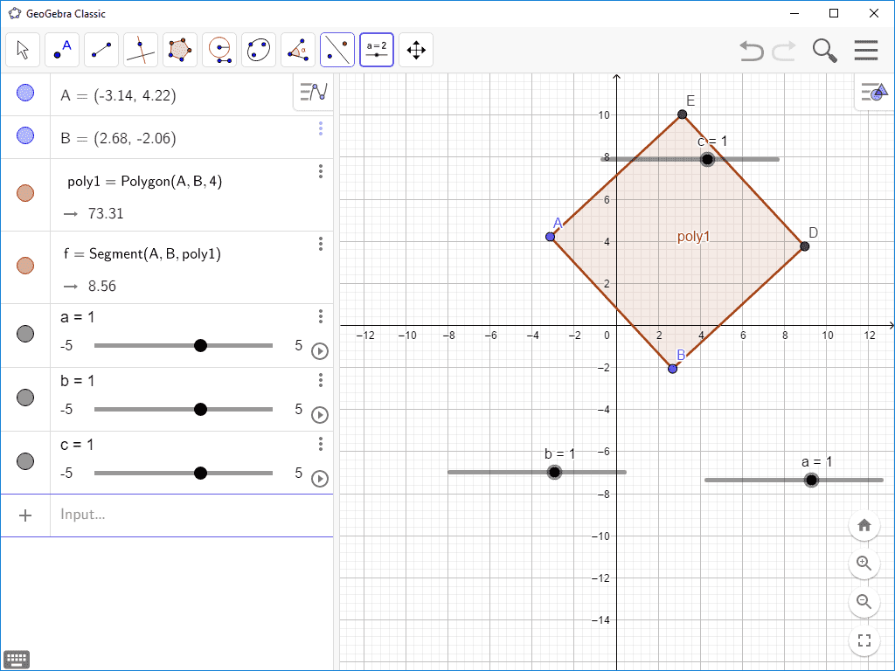The image size is (895, 671).
Task: Click the zoom out magnifier button
Action: [x=864, y=601]
